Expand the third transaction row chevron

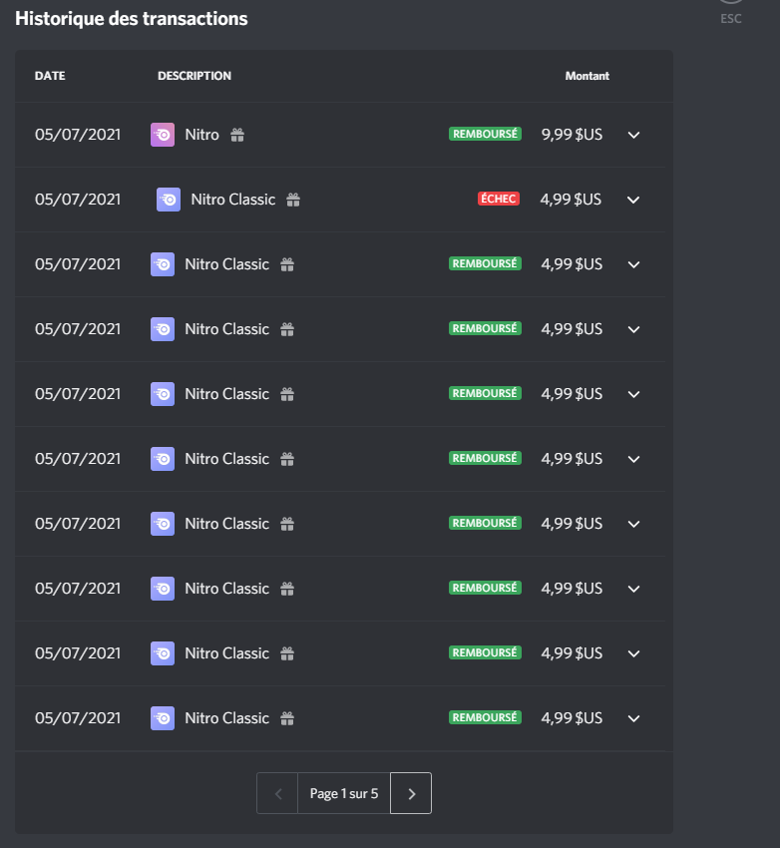coord(633,264)
